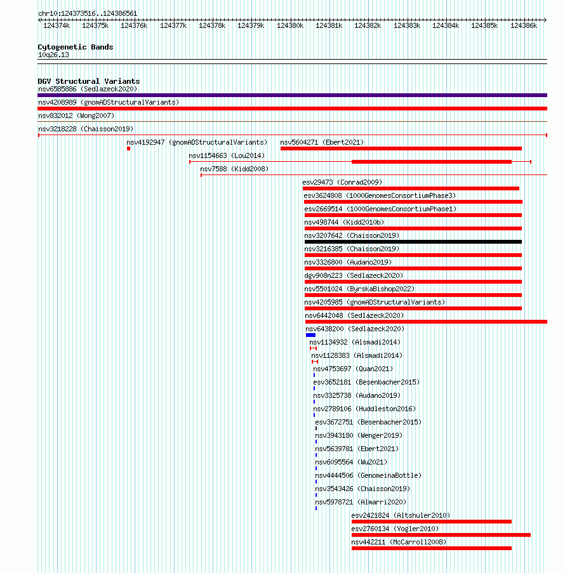Viewport: 565px width, 573px height.
Task: Open nsv4205985 (gnomADStructuralVariants) label
Action: tap(375, 303)
